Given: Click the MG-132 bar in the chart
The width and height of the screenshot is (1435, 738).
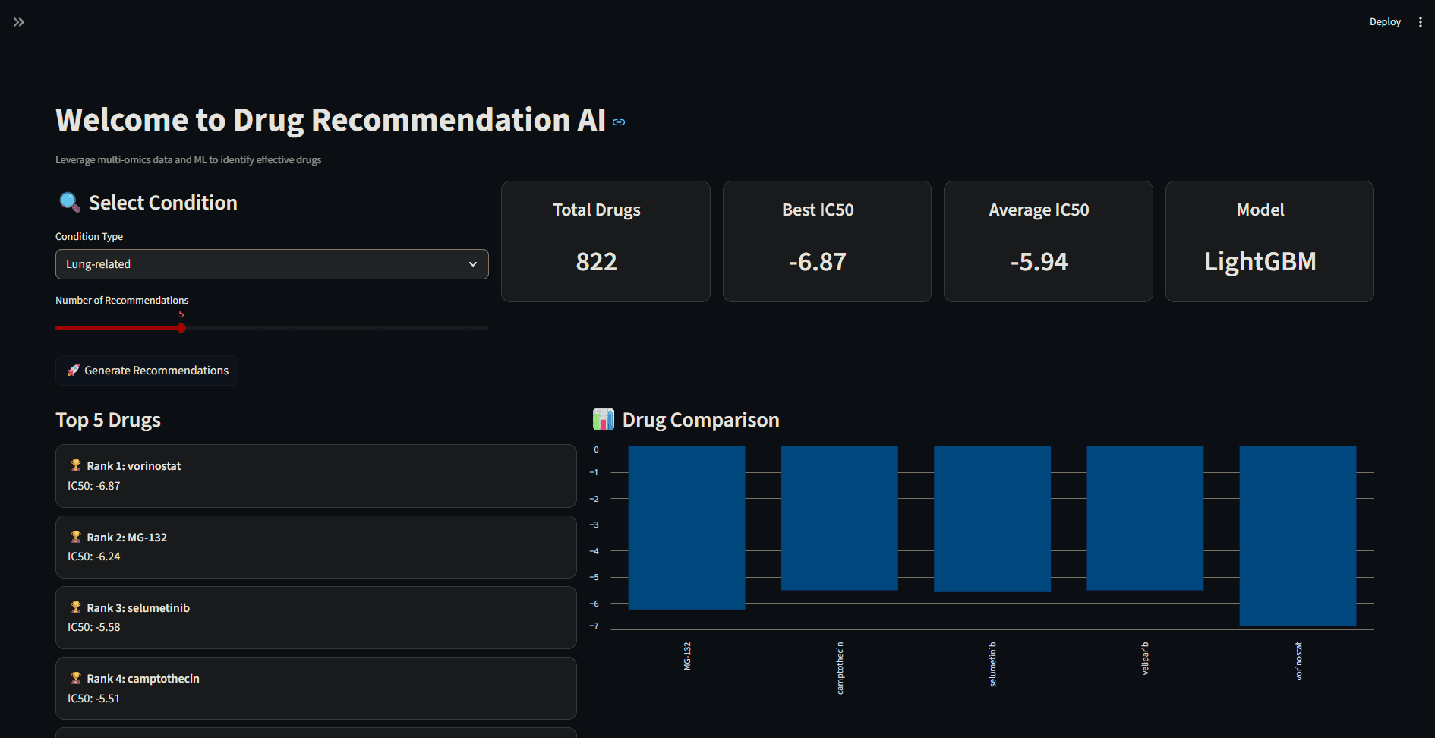Looking at the screenshot, I should coord(687,528).
